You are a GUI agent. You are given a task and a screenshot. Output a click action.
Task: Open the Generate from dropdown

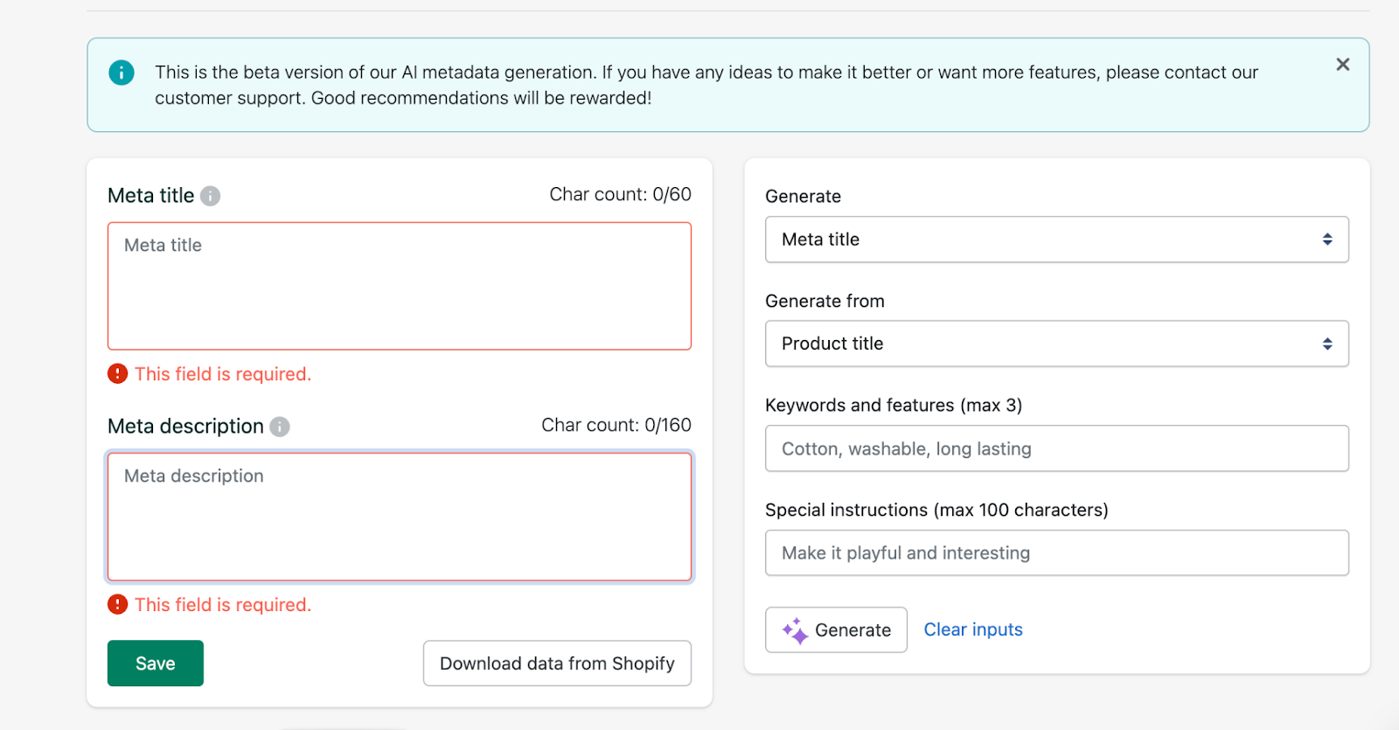tap(1057, 344)
